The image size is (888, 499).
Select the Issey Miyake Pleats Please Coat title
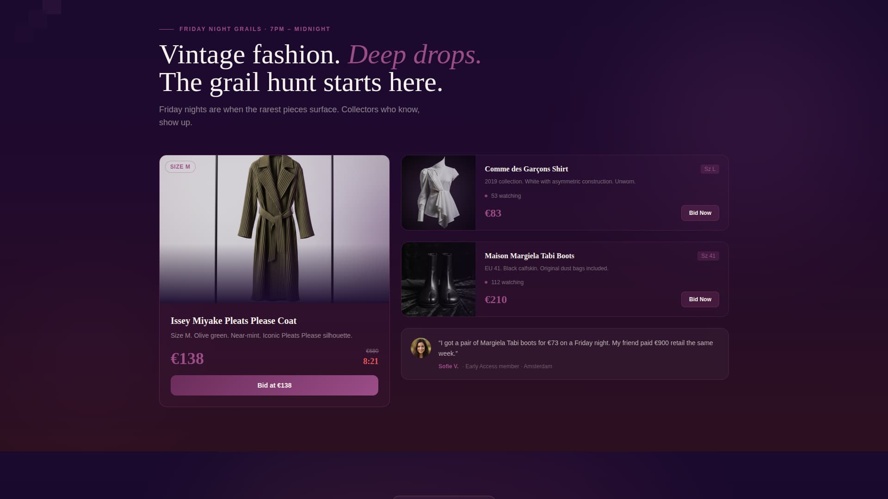point(234,321)
